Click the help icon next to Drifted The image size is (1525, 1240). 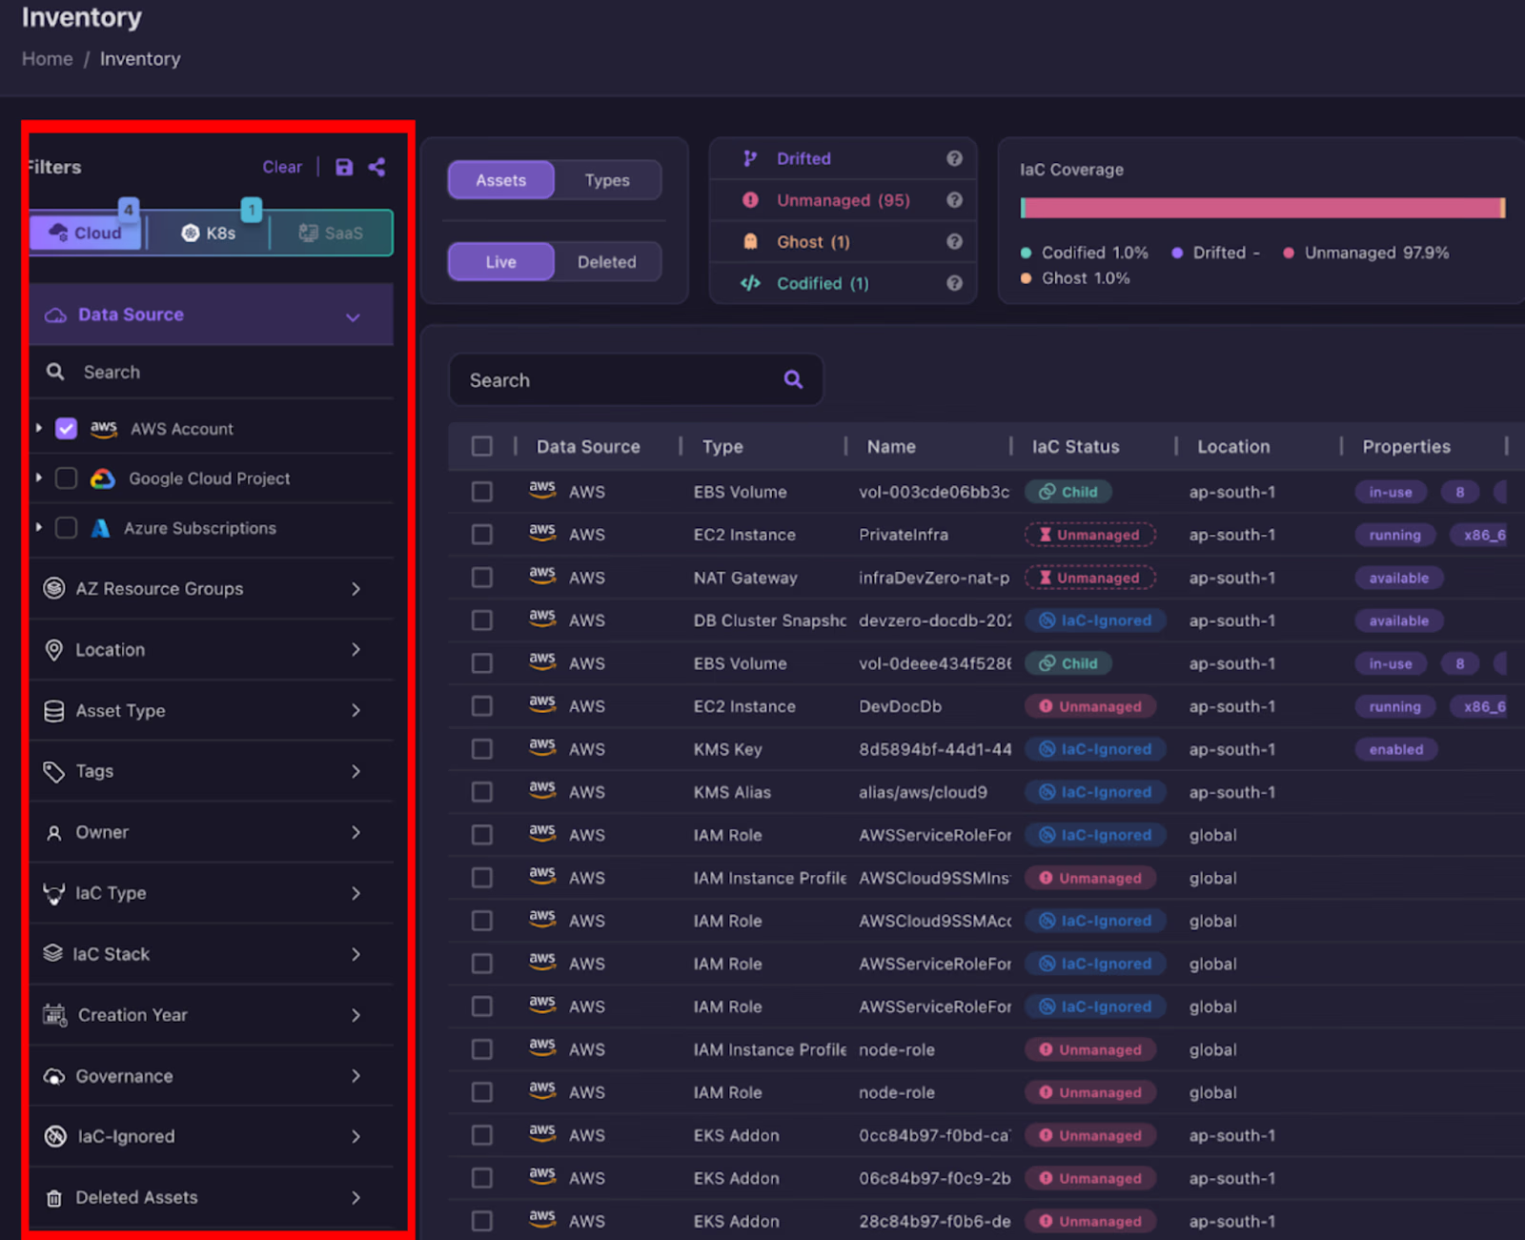pos(954,159)
